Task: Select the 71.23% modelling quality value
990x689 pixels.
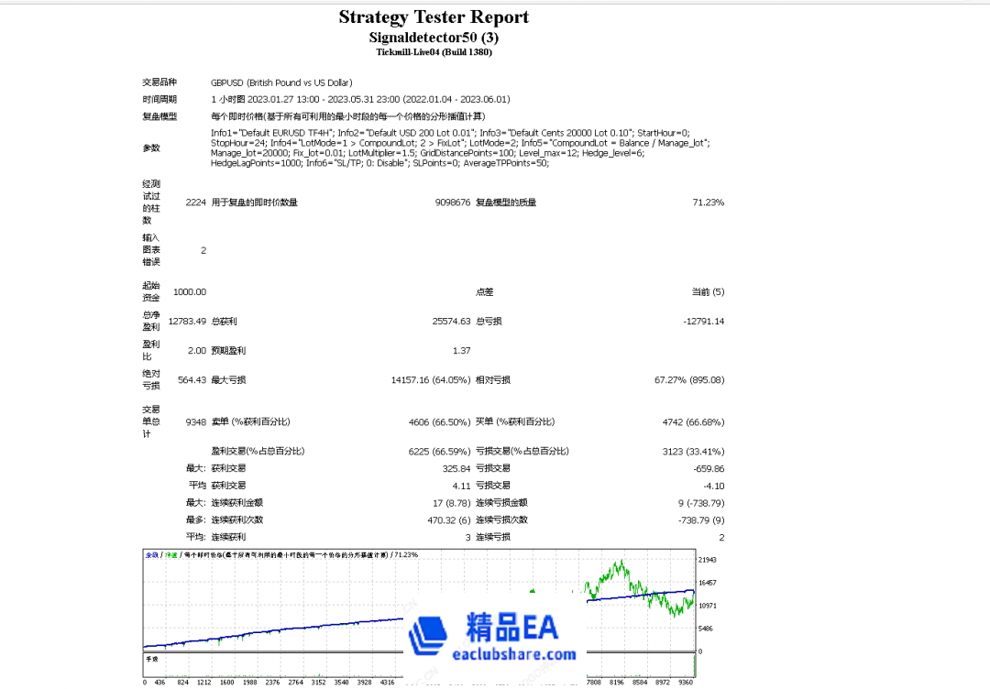Action: (708, 202)
